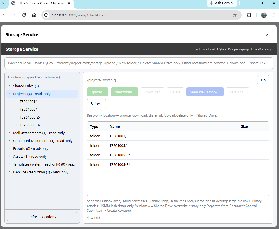Close the BJK PMC Inc. tab
This screenshot has height=229, width=279.
[x=69, y=3]
